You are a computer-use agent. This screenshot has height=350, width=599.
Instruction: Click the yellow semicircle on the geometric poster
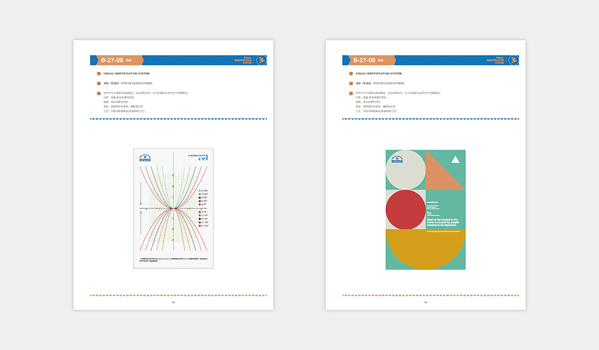pos(425,248)
